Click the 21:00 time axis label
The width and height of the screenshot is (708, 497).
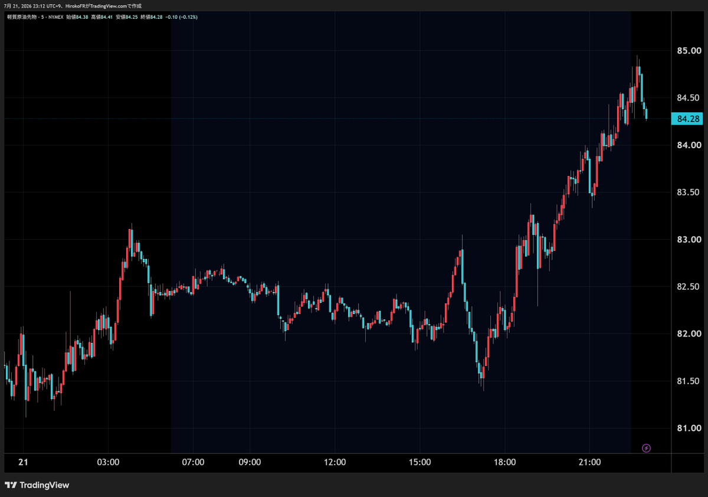[589, 462]
